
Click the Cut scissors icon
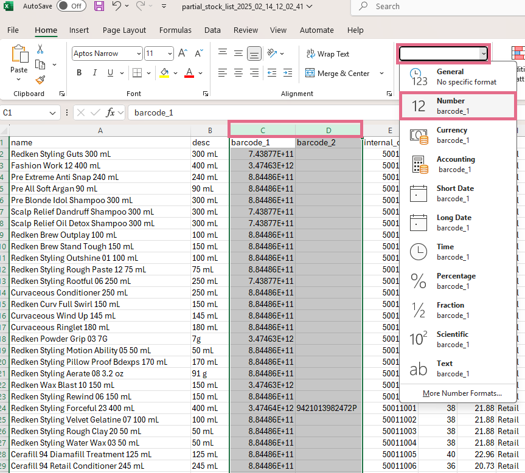click(40, 49)
